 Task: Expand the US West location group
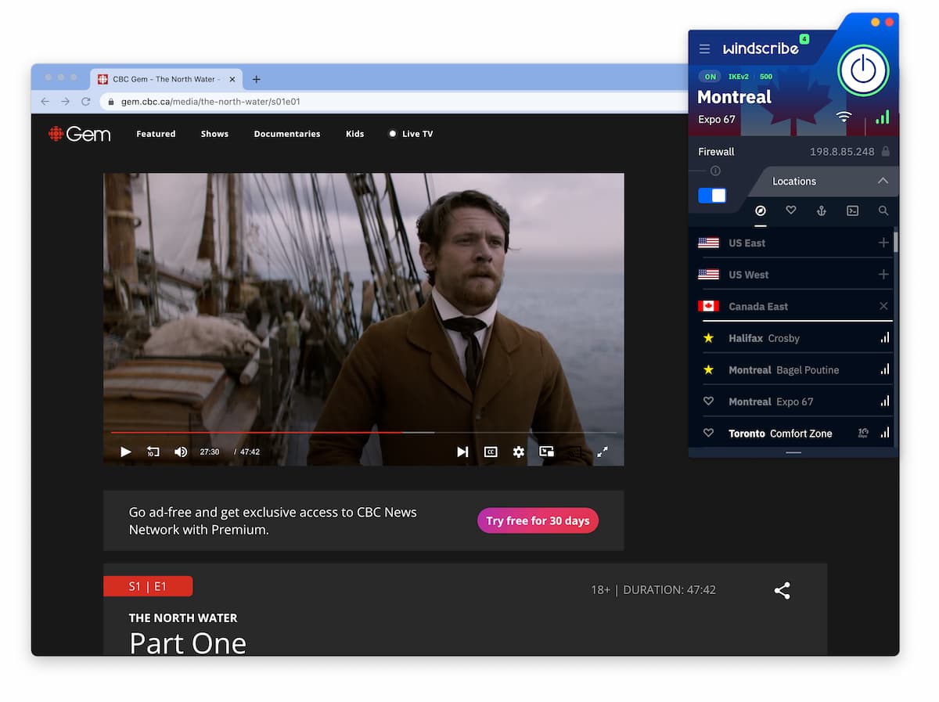883,274
